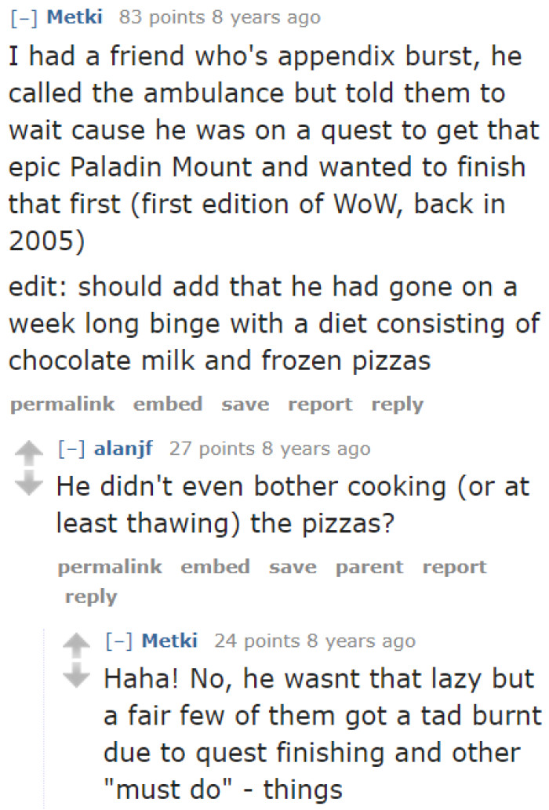This screenshot has height=810, width=549.
Task: Click embed under Metki's top comment
Action: click(x=167, y=405)
